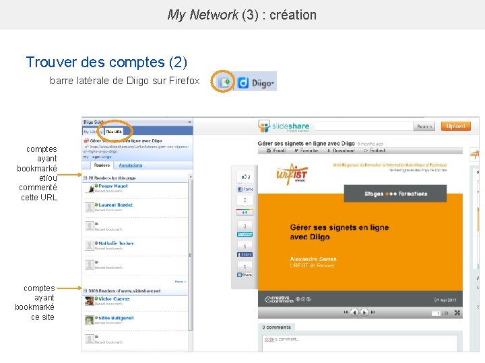Click the Favorite action above the slide
Image resolution: width=485 pixels, height=363 pixels.
(x=306, y=151)
